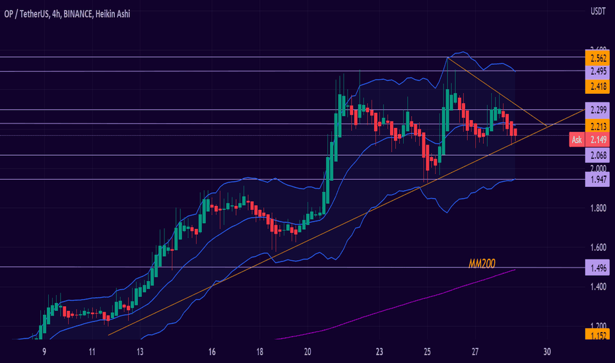This screenshot has width=615, height=363.
Task: Click date 23 on the time axis
Action: tap(379, 352)
